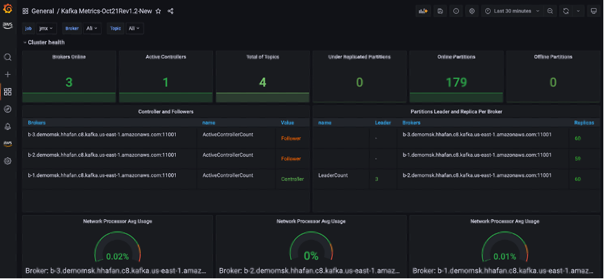Open the Alerting bell icon
The height and width of the screenshot is (279, 604).
(8, 126)
